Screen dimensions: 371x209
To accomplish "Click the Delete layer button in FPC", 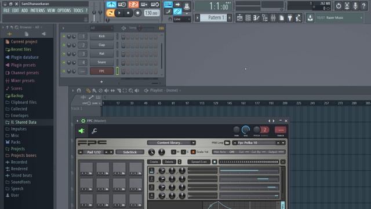I will (169, 162).
